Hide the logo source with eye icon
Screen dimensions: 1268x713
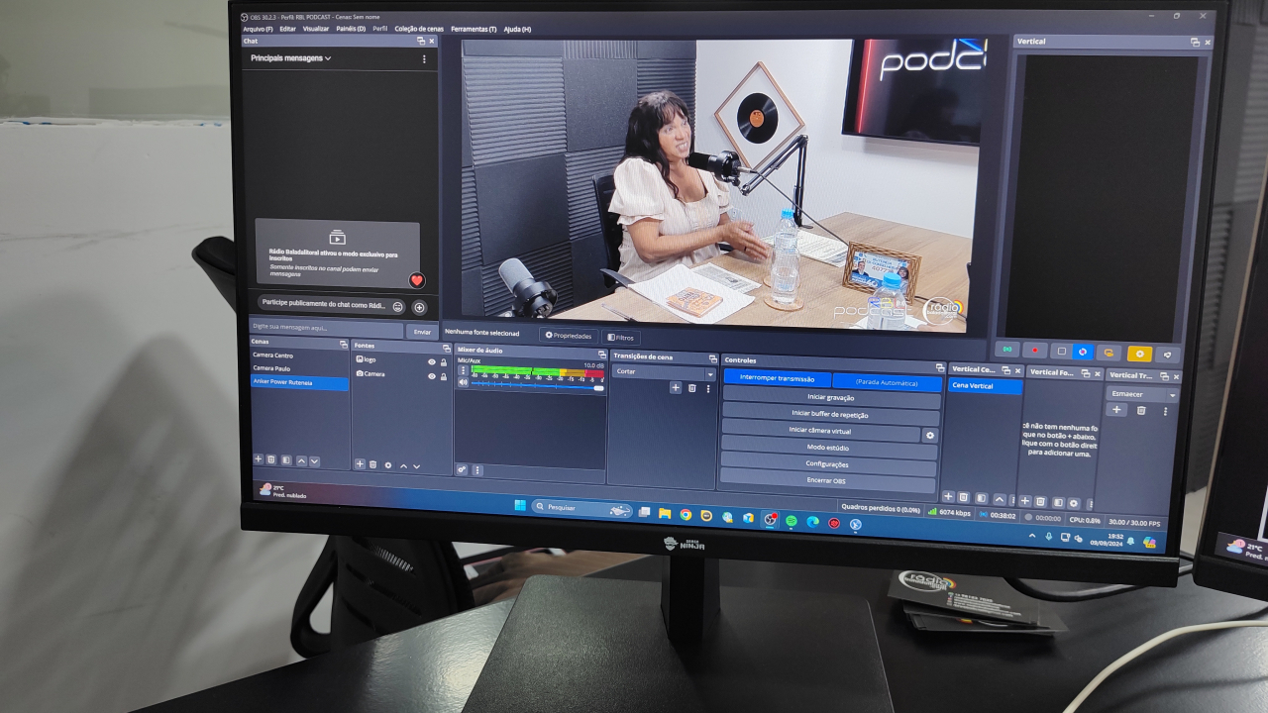tap(431, 362)
